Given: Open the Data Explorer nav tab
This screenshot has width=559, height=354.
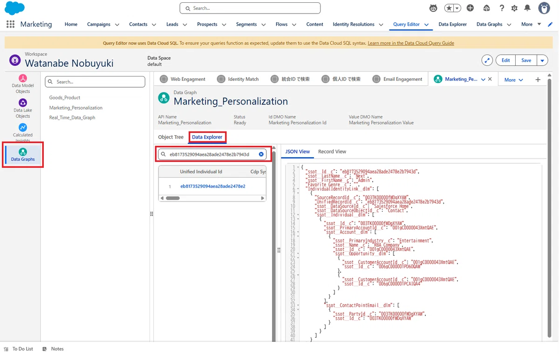Looking at the screenshot, I should tap(452, 24).
